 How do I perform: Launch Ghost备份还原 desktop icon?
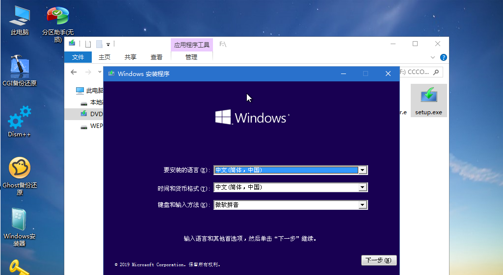coord(20,176)
